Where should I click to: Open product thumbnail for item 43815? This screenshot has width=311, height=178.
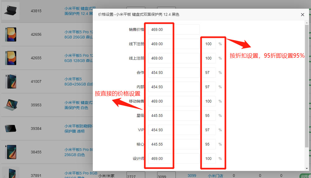pos(11,11)
